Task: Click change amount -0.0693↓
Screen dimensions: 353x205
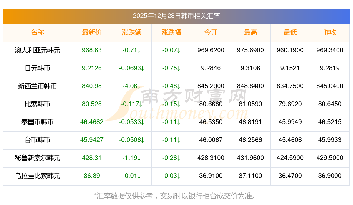Action: tap(131, 68)
